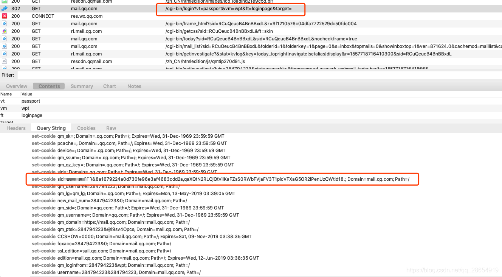
Task: Click the set-cookie qm_domain header line
Action: coord(111,222)
